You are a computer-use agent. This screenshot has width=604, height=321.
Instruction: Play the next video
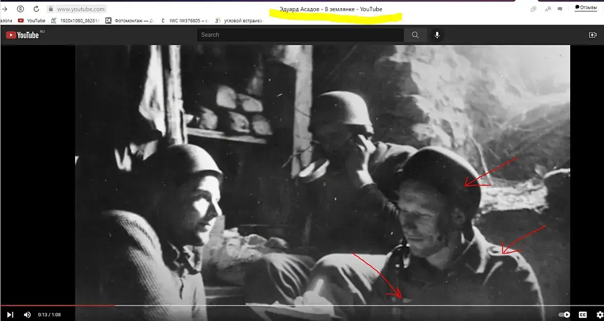(10, 315)
